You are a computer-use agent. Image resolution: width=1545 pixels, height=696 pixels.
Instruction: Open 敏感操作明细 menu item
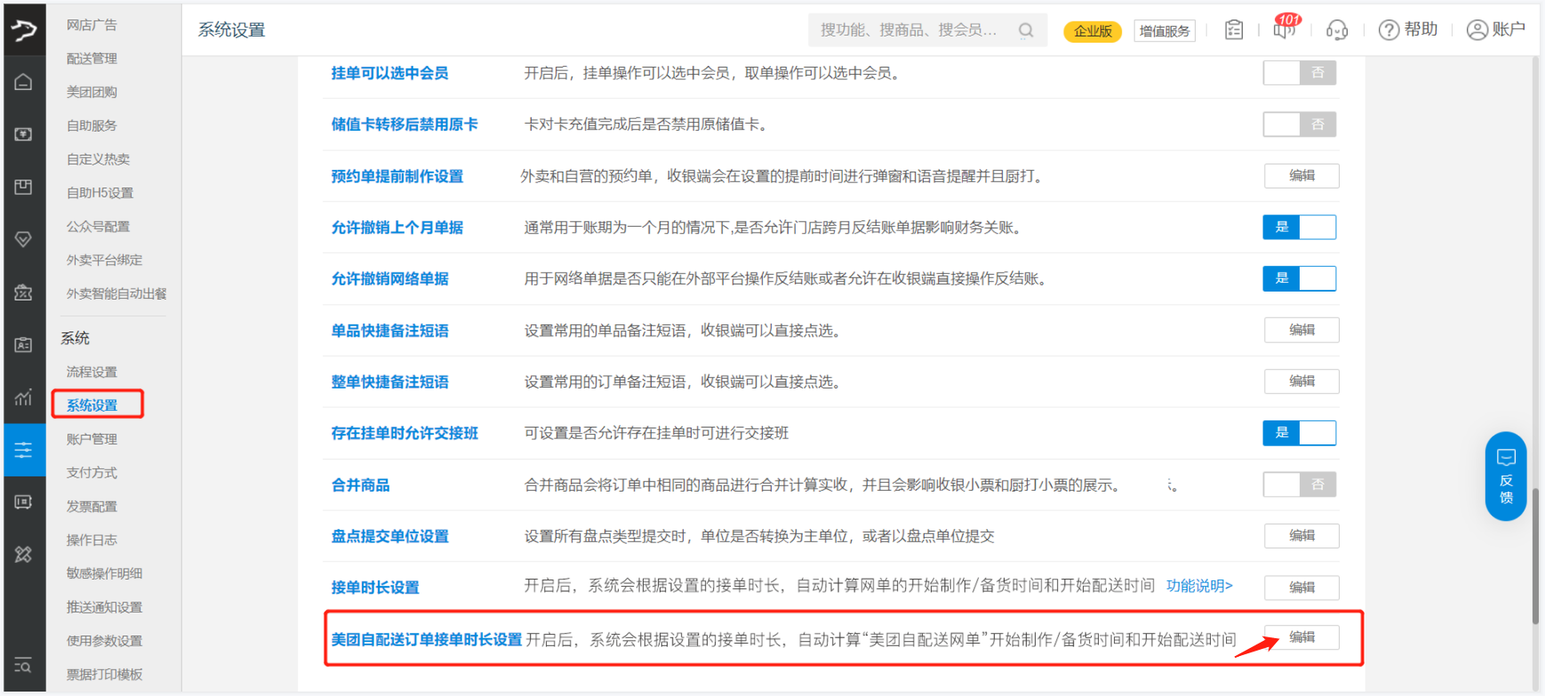pyautogui.click(x=104, y=573)
